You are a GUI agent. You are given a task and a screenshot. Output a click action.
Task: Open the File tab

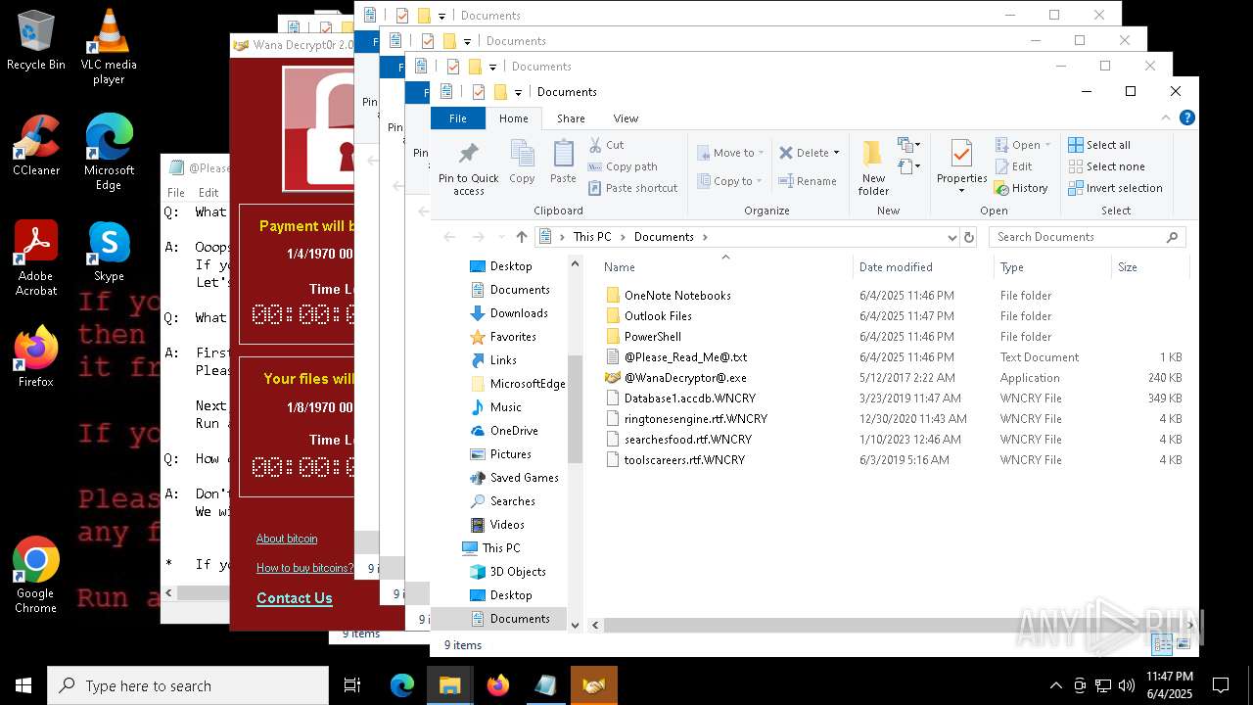(x=457, y=118)
